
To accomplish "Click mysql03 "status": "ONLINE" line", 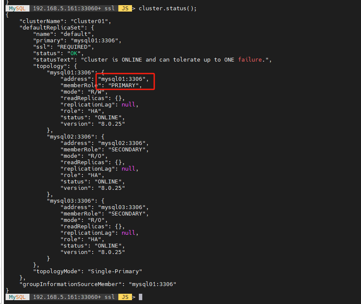I will point(93,246).
